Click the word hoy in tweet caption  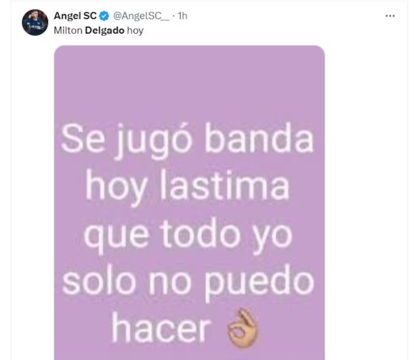click(x=135, y=31)
